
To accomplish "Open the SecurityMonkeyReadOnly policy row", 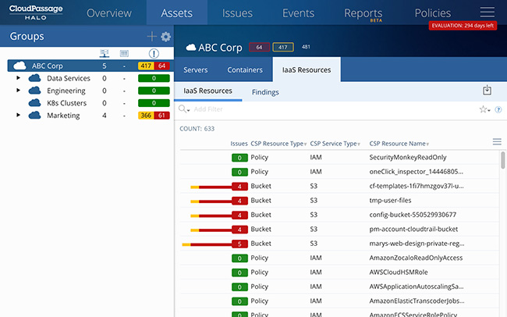I will click(x=339, y=158).
